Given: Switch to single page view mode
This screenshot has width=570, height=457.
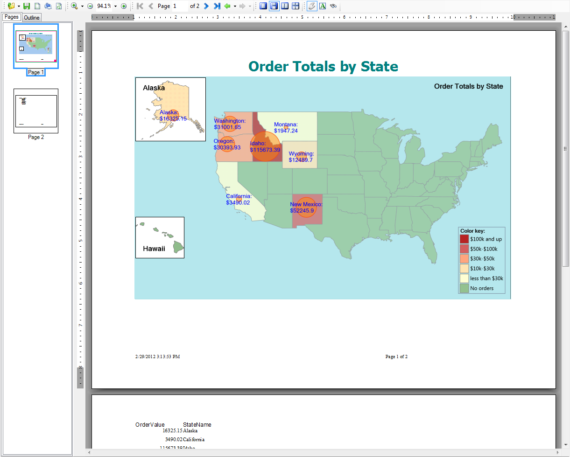Looking at the screenshot, I should point(263,6).
